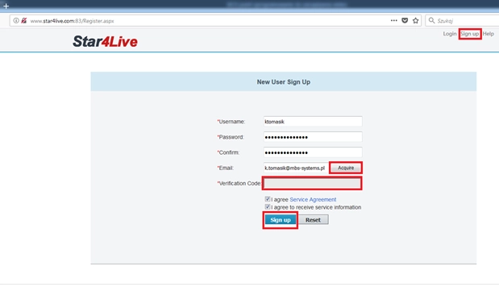Click the Reset button
This screenshot has width=499, height=291.
click(x=313, y=220)
